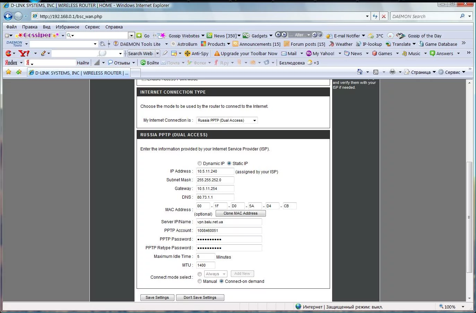Open My Internet Connection type dropdown
This screenshot has height=313, width=476.
227,120
